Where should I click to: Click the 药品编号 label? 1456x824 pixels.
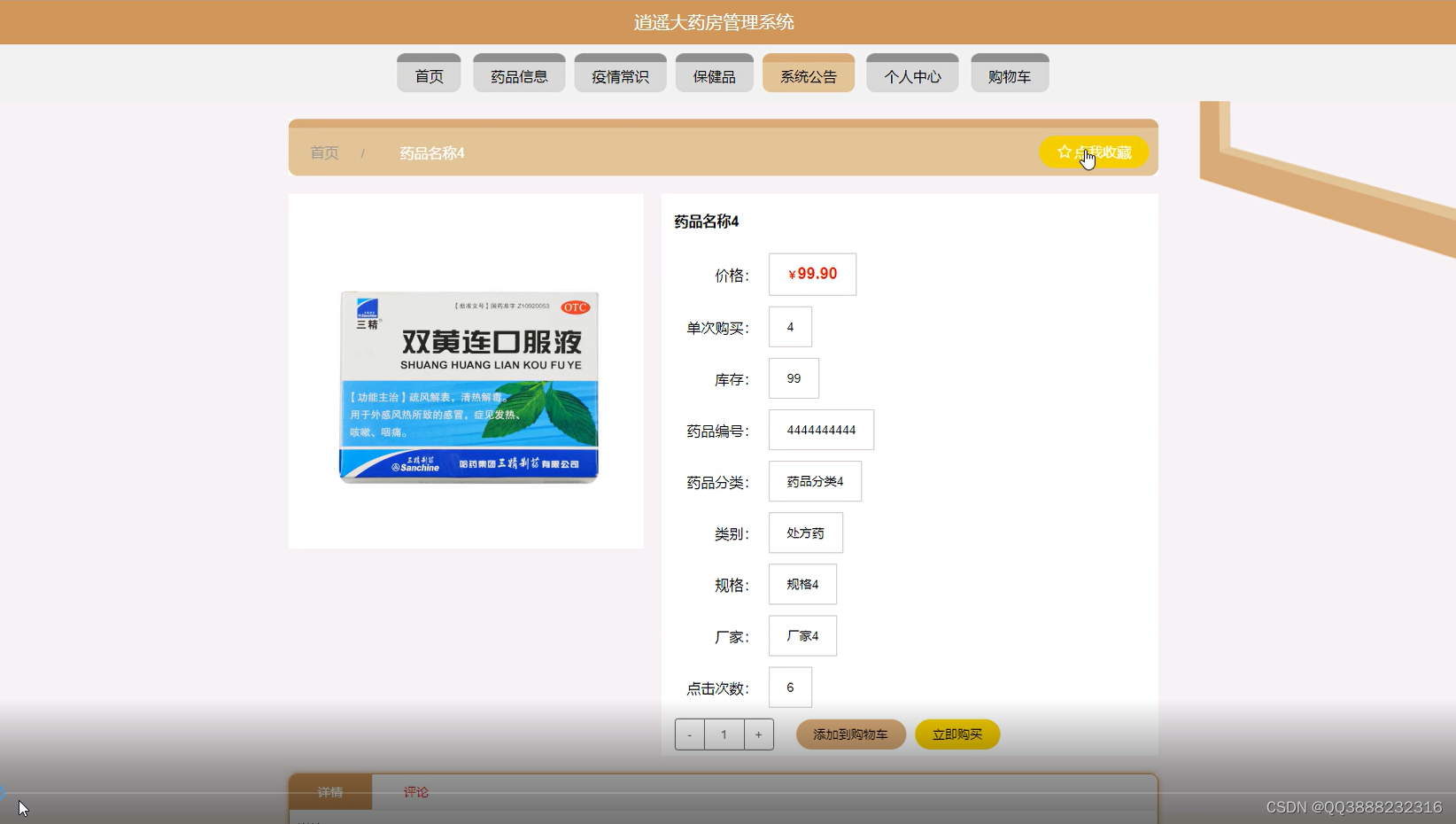(x=717, y=431)
